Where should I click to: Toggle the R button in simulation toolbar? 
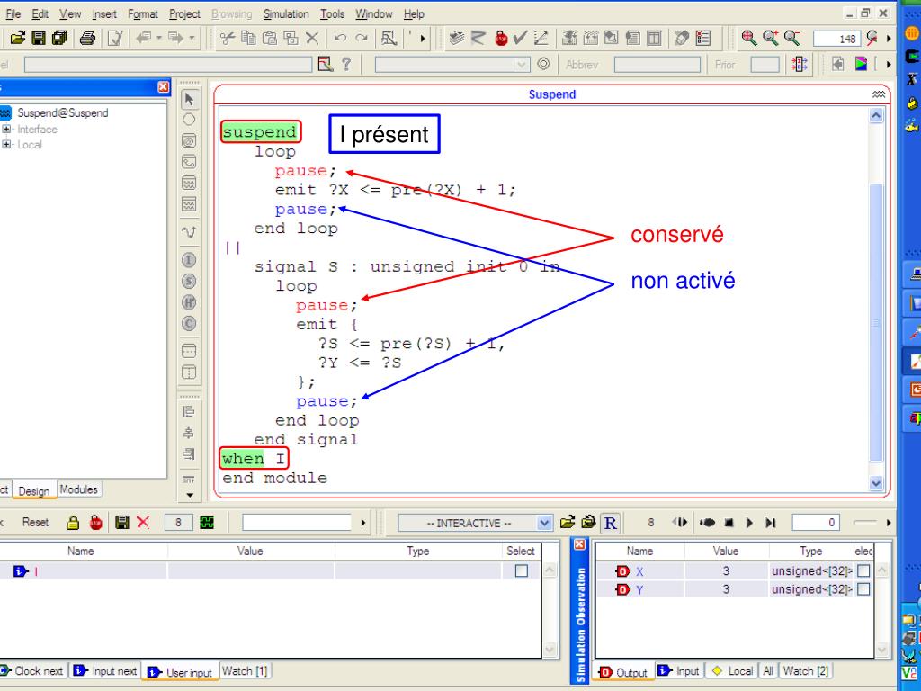tap(611, 523)
